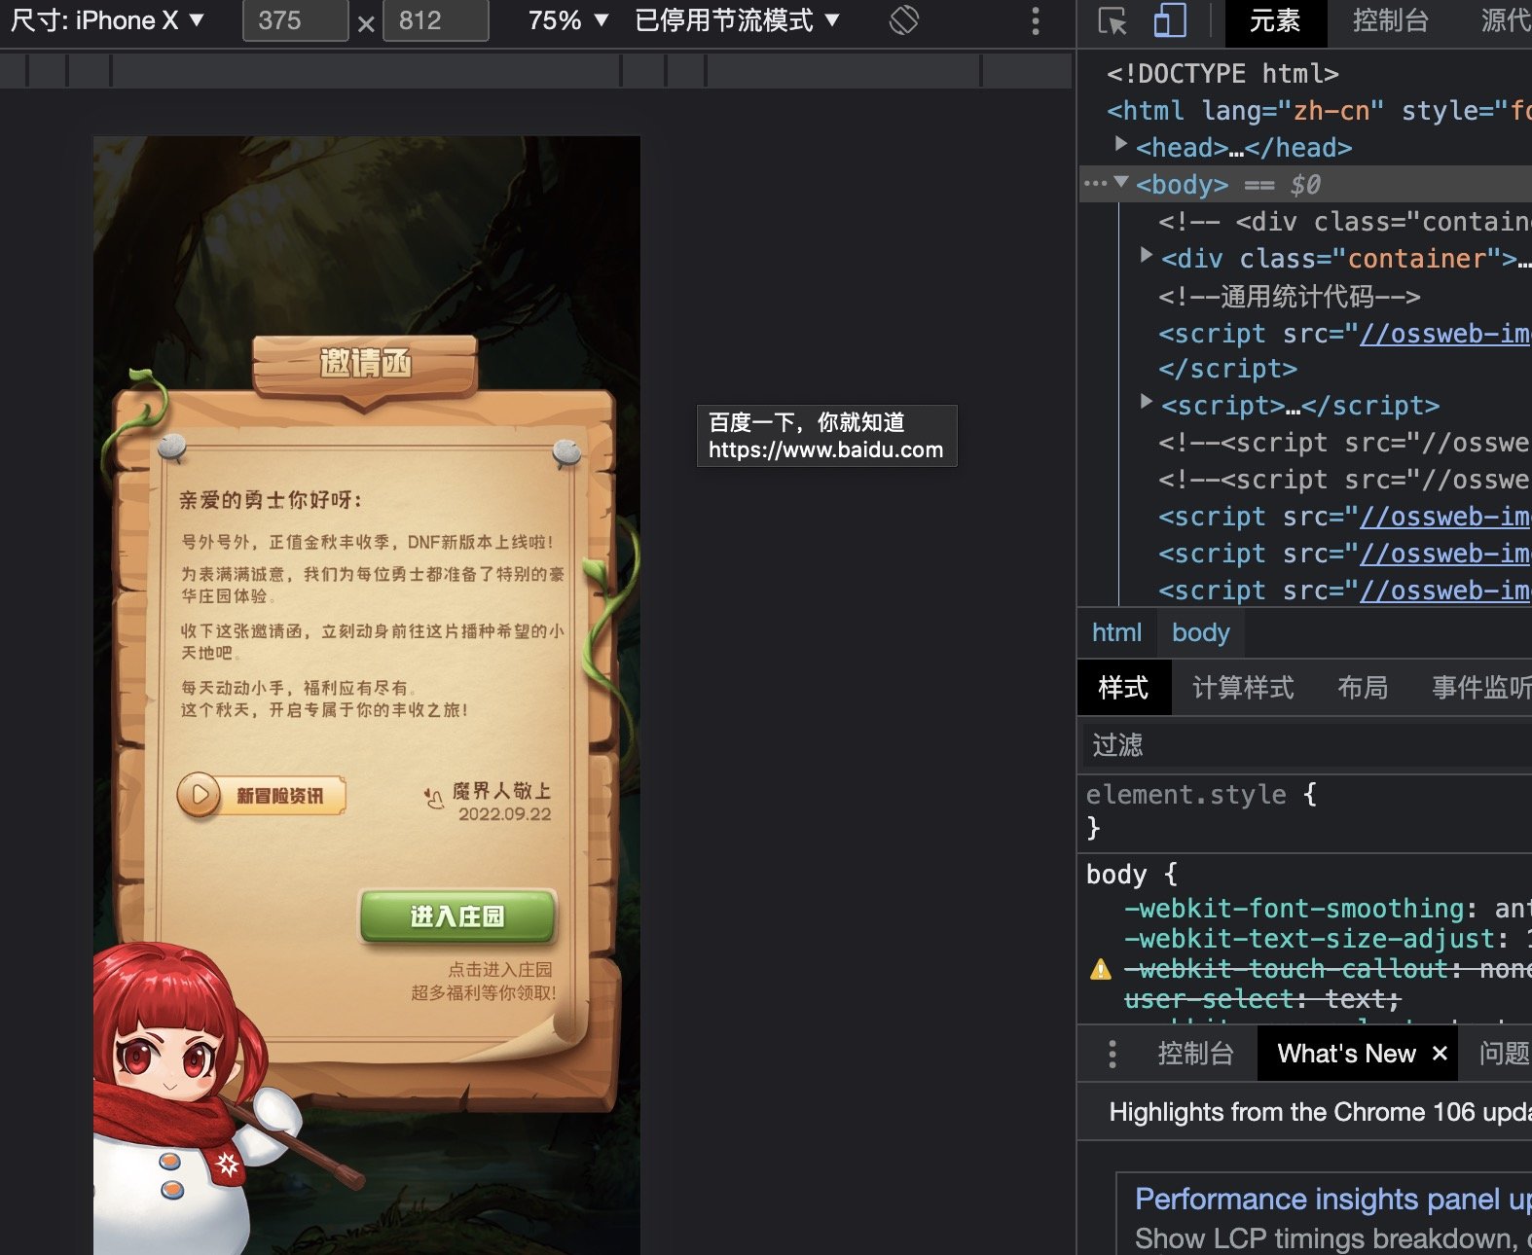Click the 亲爱的勇士你好呀 greeting text
1532x1255 pixels.
(271, 500)
